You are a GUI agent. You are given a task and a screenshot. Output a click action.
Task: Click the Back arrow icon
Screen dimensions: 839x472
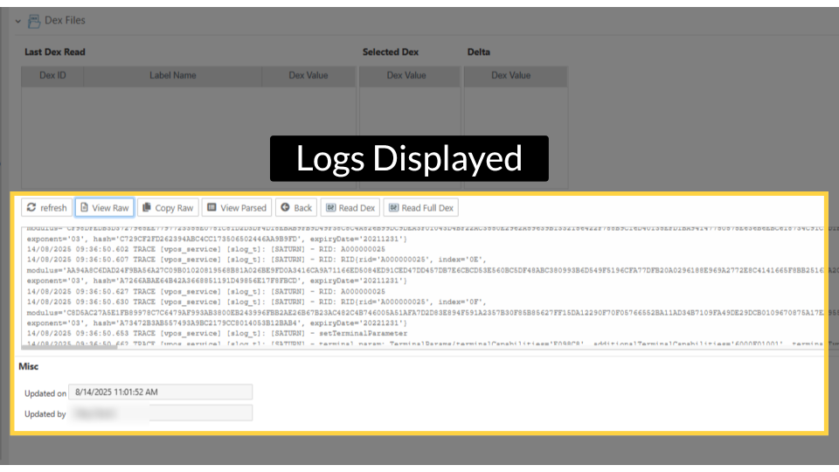point(285,208)
